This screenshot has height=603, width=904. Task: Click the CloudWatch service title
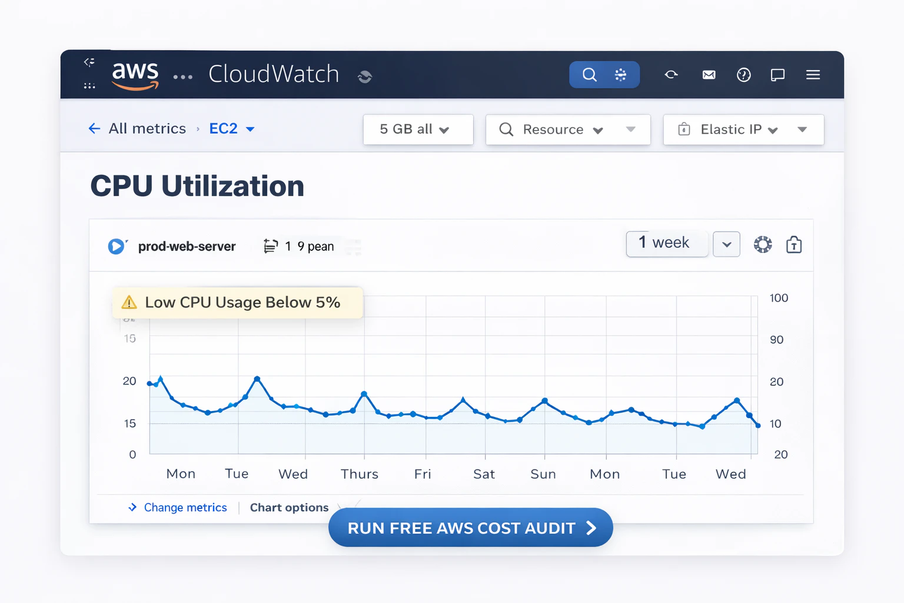(x=274, y=74)
